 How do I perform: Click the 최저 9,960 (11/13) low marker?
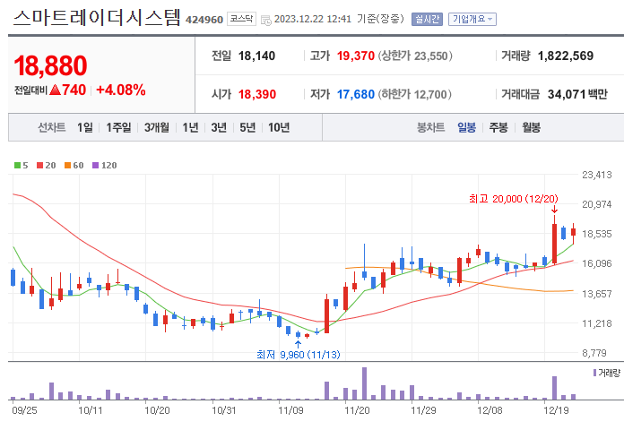[x=299, y=355]
